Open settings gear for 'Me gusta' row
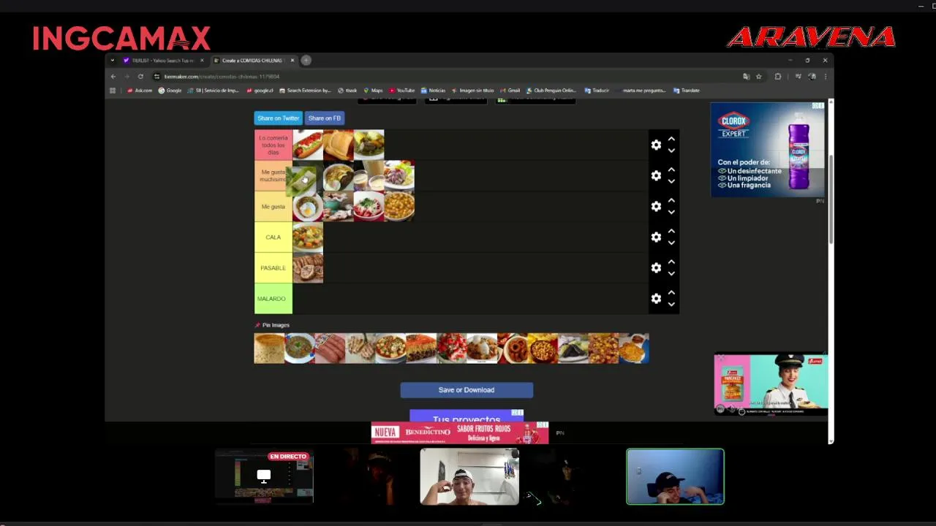The width and height of the screenshot is (936, 526). click(x=656, y=206)
